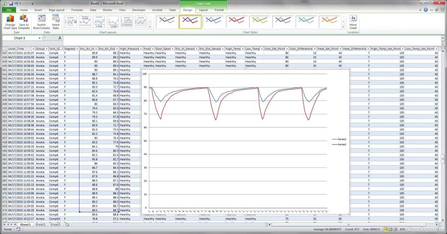Click the Move Chart button
This screenshot has height=234, width=447.
(353, 22)
